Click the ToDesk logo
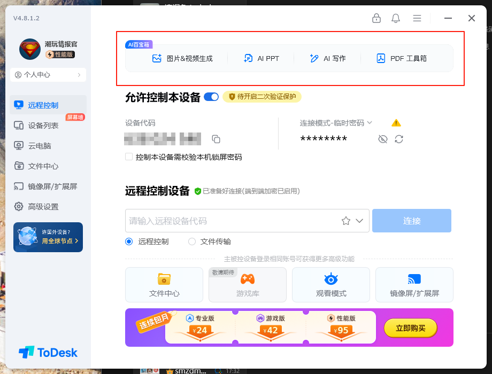The height and width of the screenshot is (374, 492). [x=48, y=353]
